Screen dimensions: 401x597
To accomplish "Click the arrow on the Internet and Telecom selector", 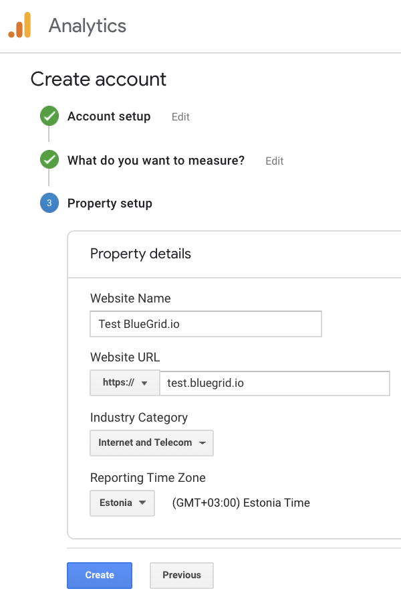I will coord(203,443).
